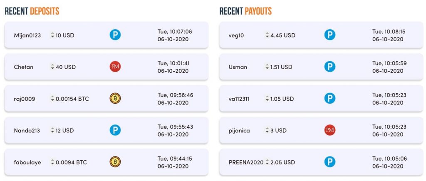Click Payeer icon in Nando213 deposit row
This screenshot has height=181, width=426.
115,130
